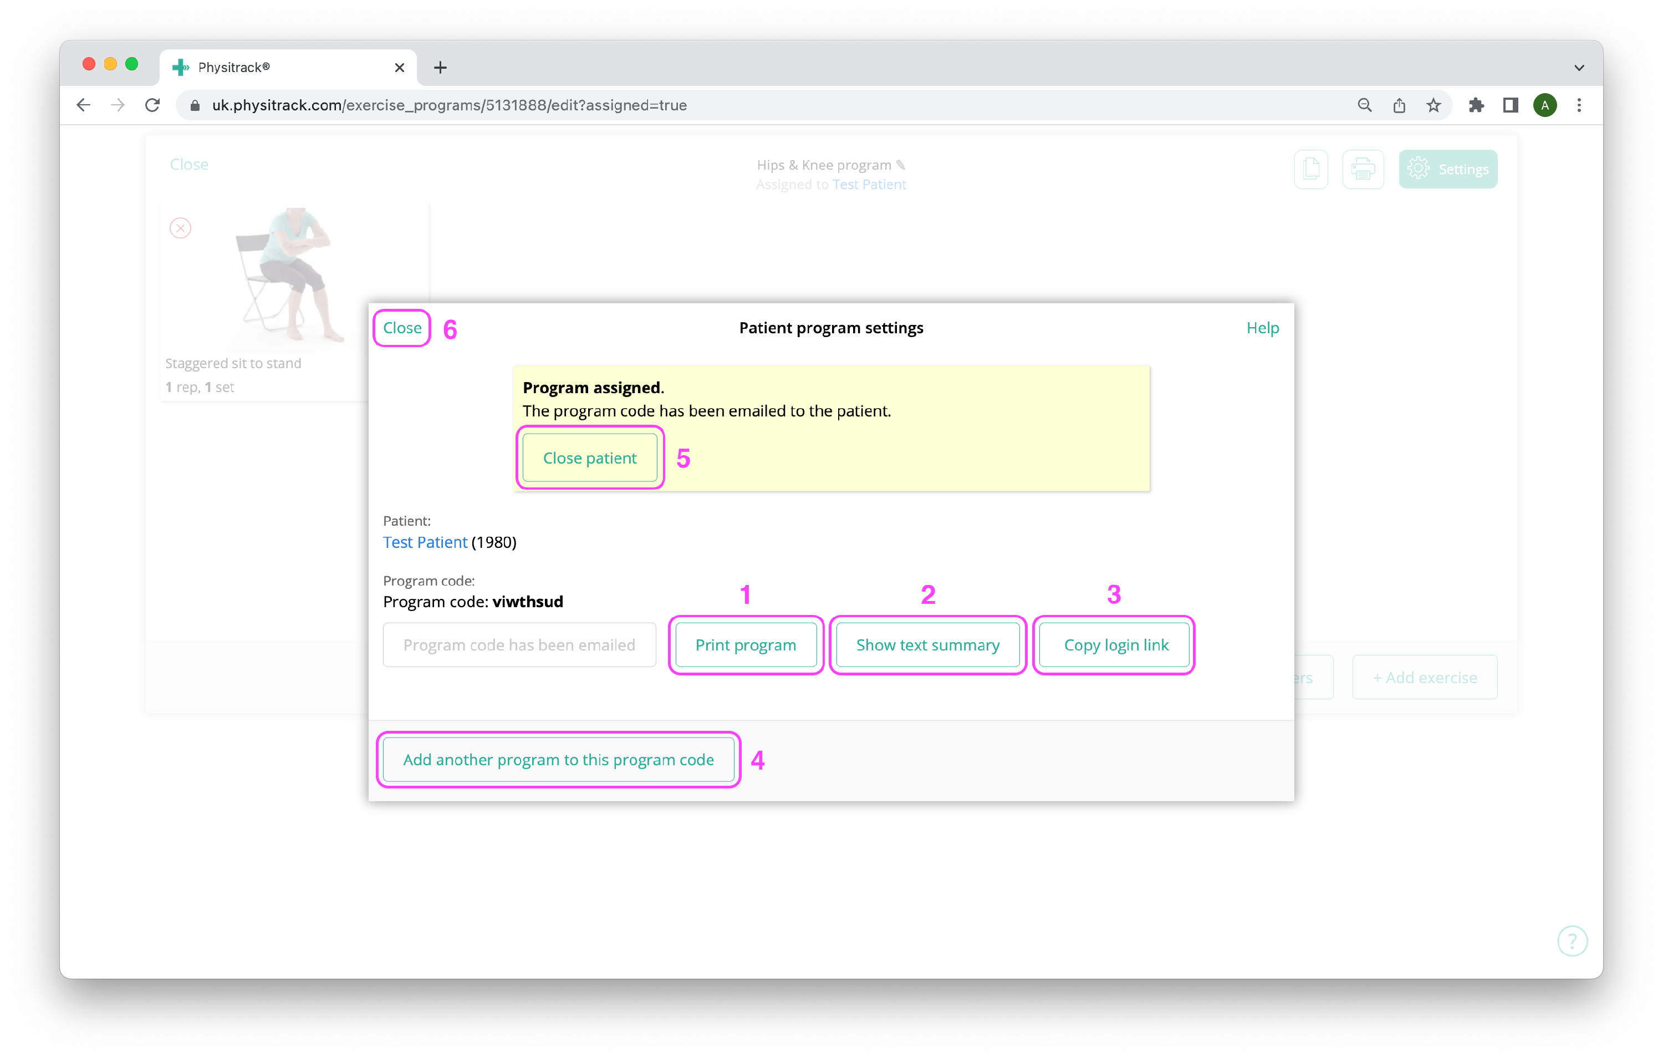1663x1058 pixels.
Task: Click the green macOS fullscreen button
Action: pyautogui.click(x=132, y=64)
